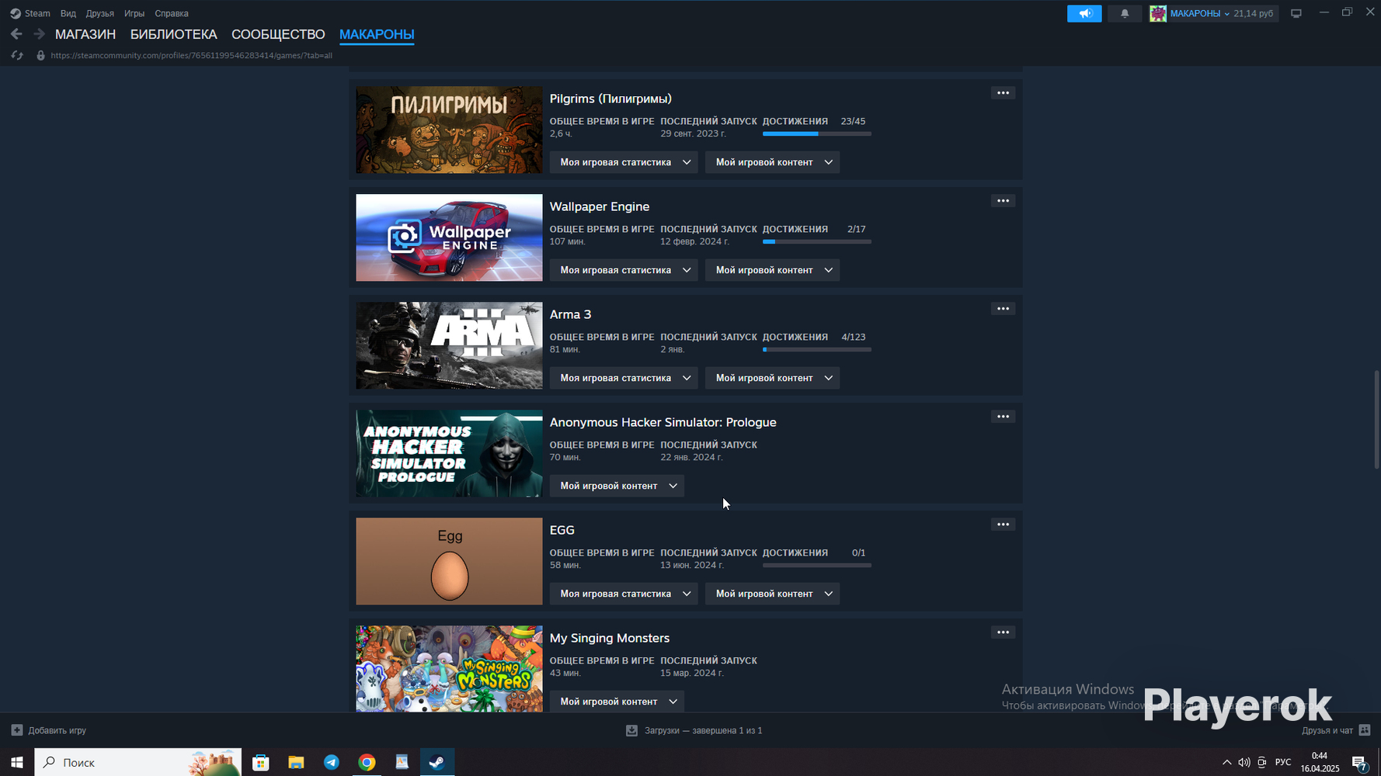Expand Моя игровая статистика for Arma 3
The height and width of the screenshot is (776, 1381).
[624, 378]
